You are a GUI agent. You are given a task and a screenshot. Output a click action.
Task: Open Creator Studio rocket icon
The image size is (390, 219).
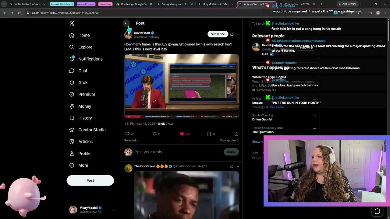(x=72, y=130)
